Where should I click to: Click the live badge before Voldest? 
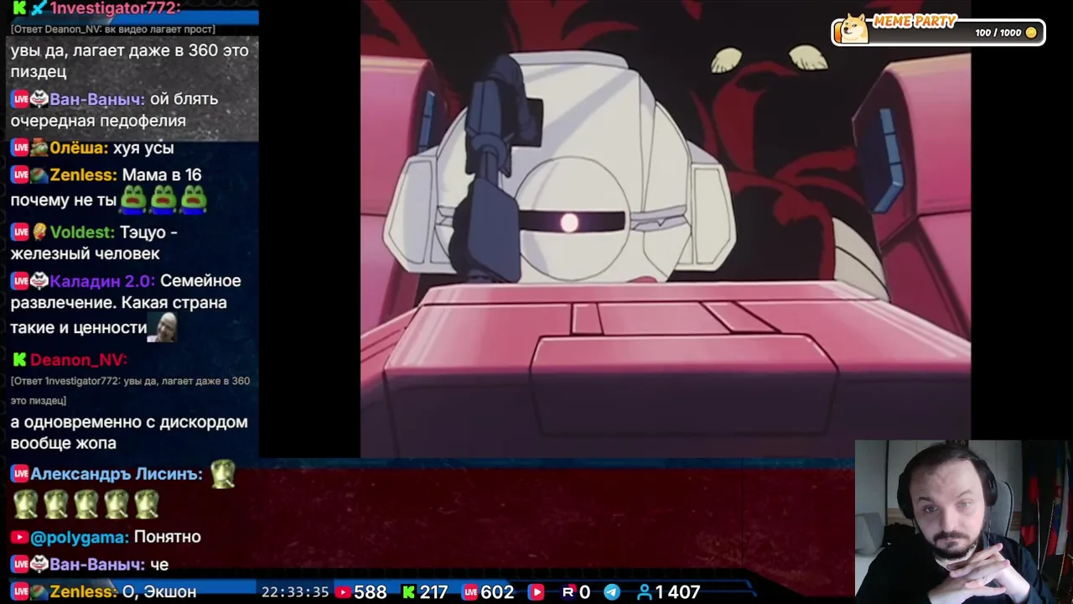coord(19,232)
